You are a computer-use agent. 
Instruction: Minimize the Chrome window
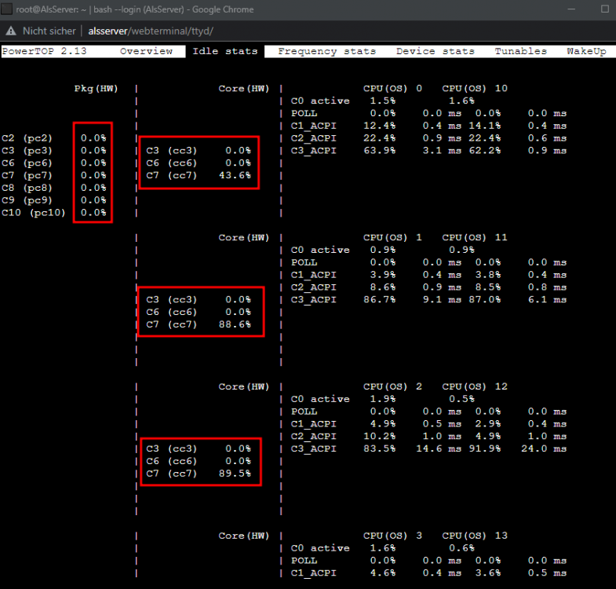571,9
